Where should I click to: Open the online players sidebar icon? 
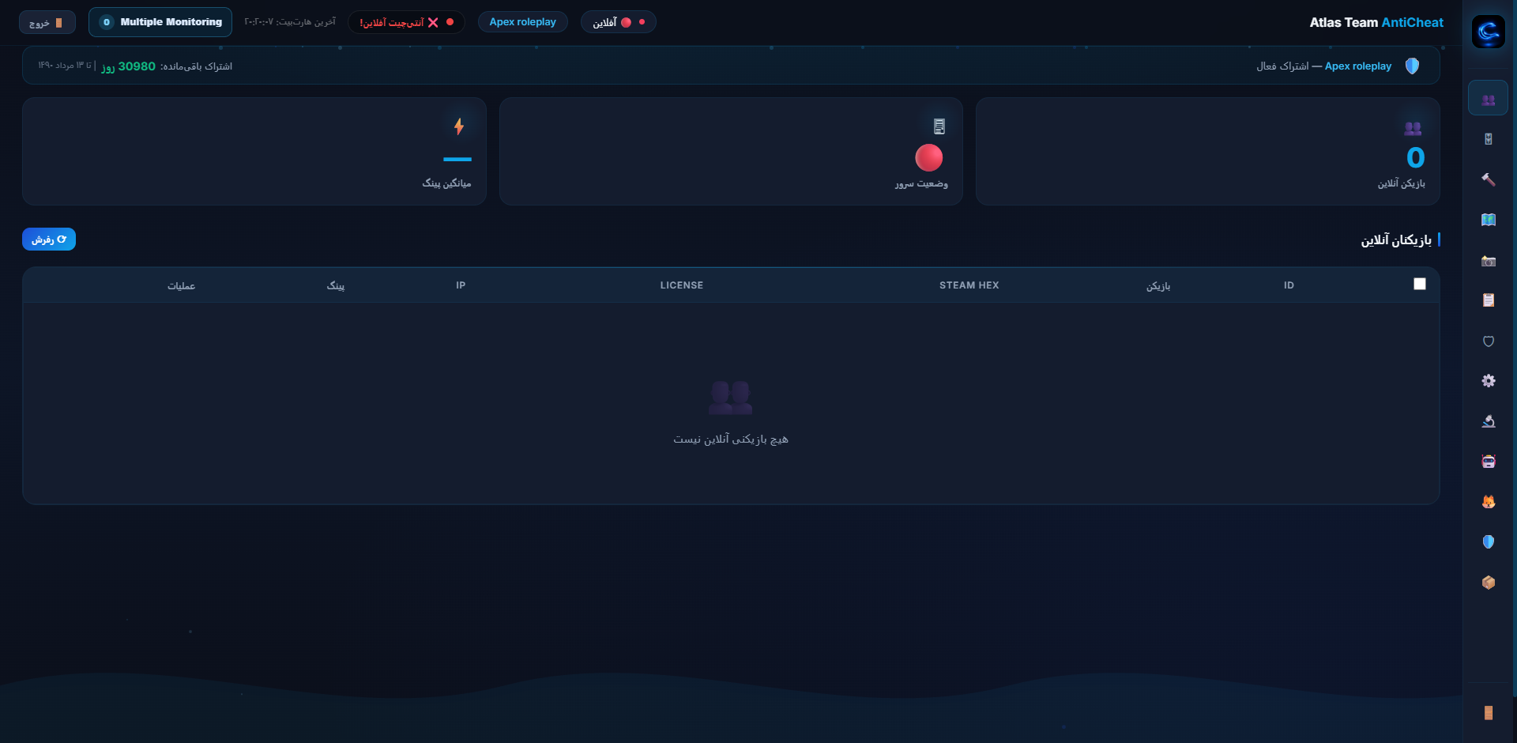coord(1488,99)
